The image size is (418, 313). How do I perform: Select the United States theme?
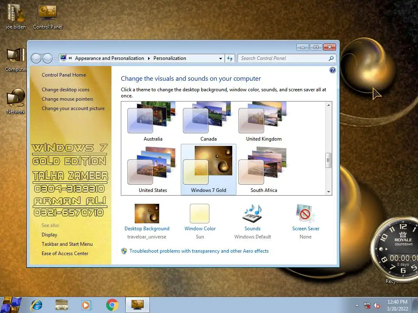tap(153, 170)
